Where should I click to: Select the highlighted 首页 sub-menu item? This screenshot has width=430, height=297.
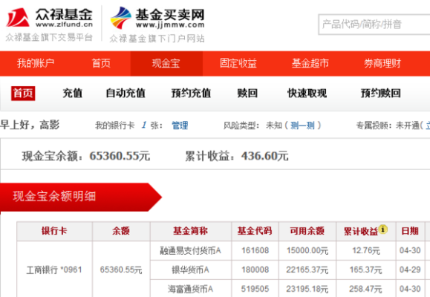(x=23, y=94)
